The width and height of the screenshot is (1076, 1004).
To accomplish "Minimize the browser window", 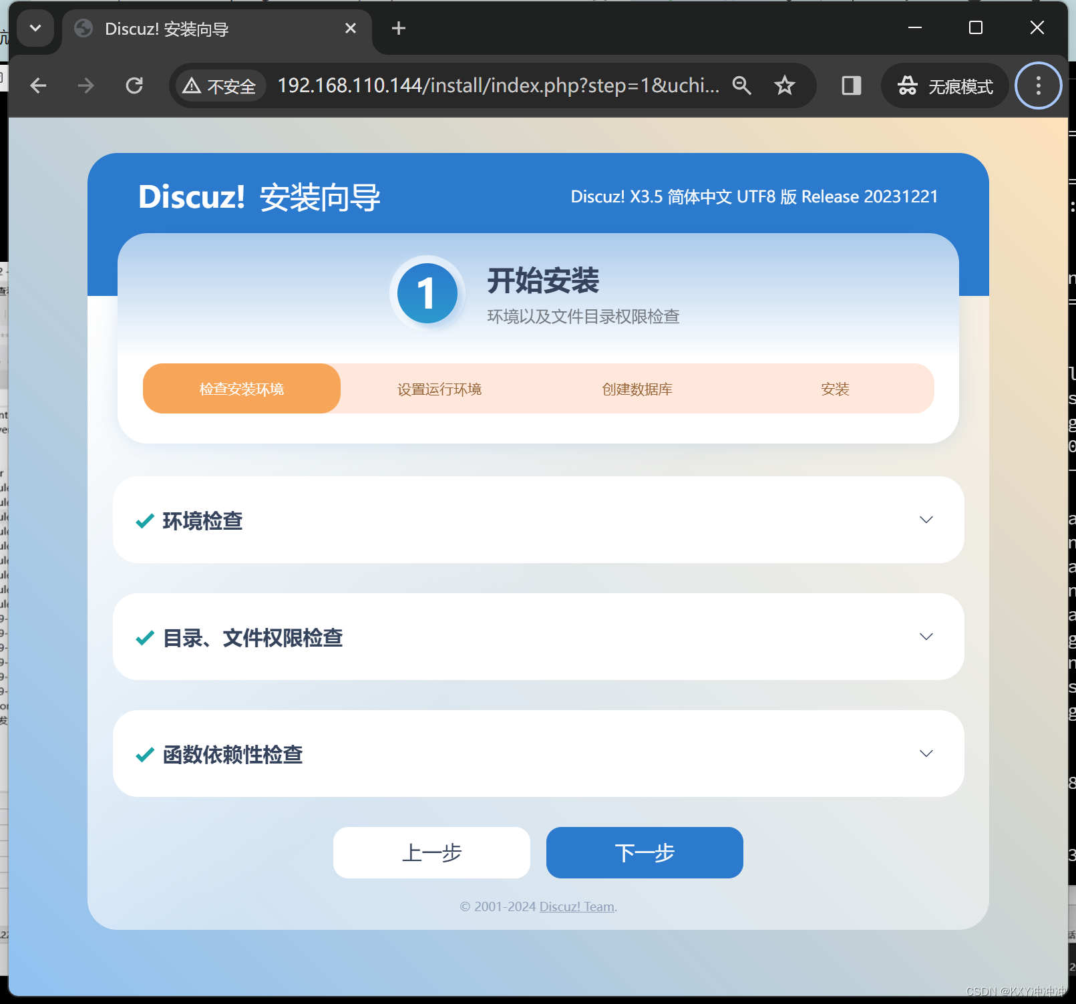I will coord(915,27).
